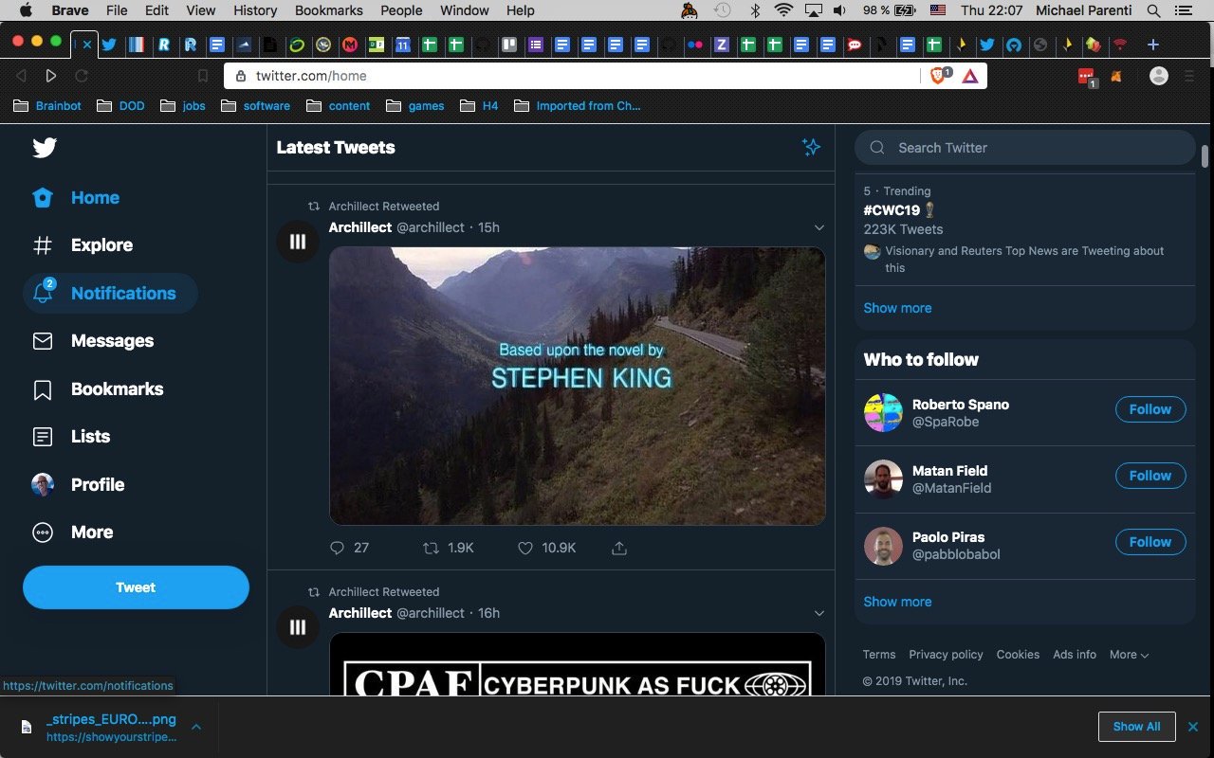Open the Brainbot bookmarks folder
The width and height of the screenshot is (1214, 758).
click(47, 106)
